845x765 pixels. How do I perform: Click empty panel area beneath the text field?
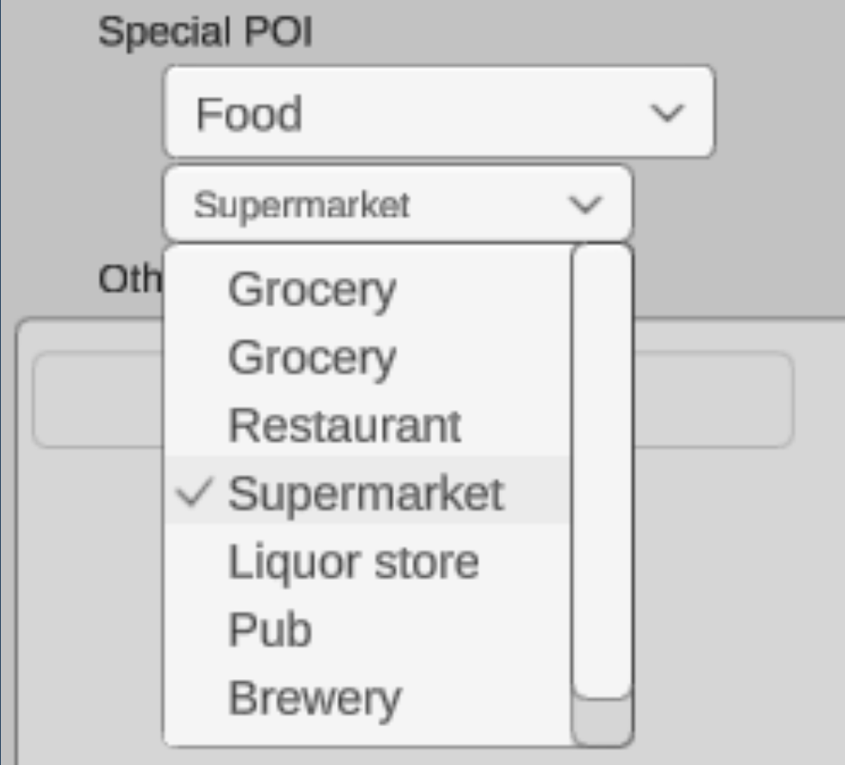pyautogui.click(x=723, y=587)
